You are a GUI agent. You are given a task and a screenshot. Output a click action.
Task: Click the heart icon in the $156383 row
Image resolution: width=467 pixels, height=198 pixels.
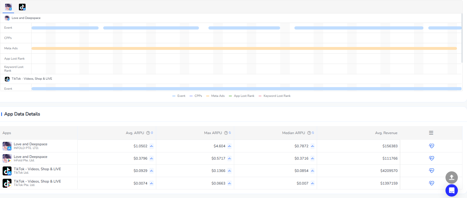pos(431,146)
